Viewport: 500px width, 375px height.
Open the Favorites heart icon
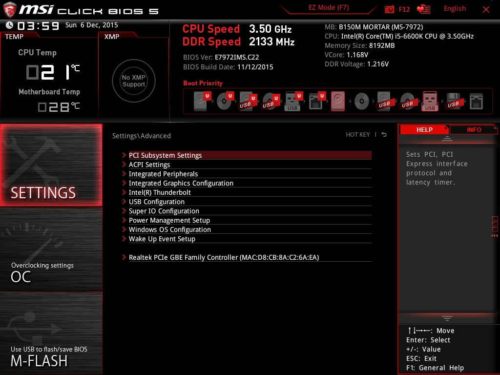click(423, 9)
